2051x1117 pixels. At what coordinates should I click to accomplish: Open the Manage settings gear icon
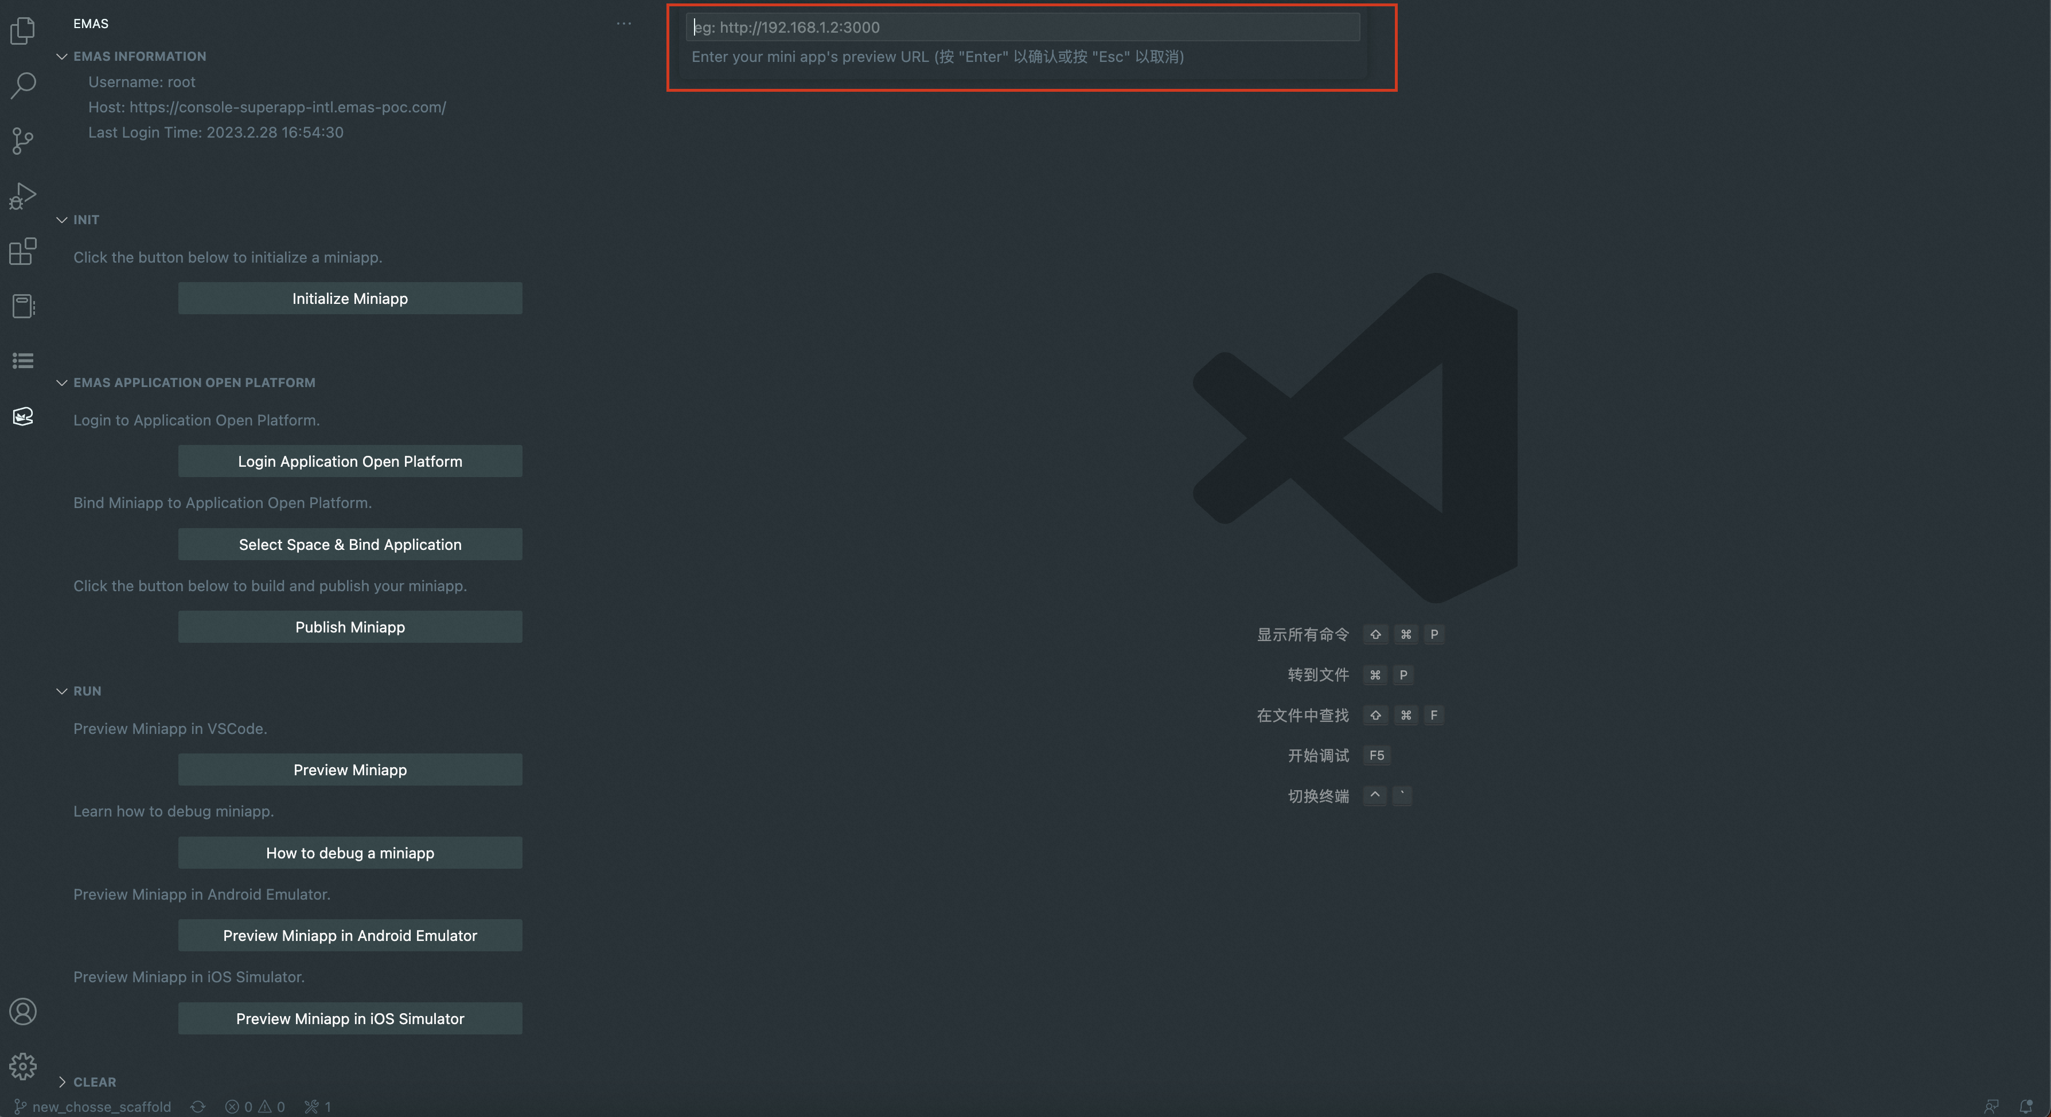pos(23,1066)
